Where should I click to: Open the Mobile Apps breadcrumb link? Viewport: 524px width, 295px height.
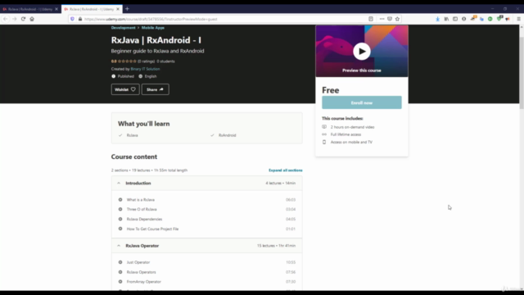pyautogui.click(x=153, y=28)
